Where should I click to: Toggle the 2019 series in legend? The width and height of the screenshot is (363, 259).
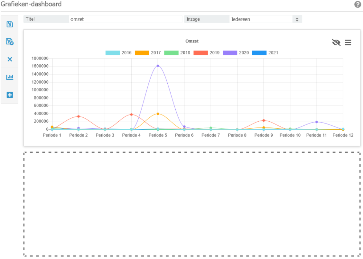point(207,53)
